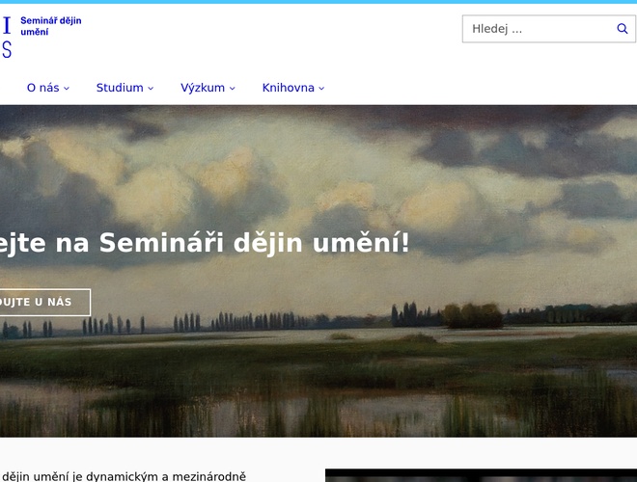Screen dimensions: 637x482
Task: Select the Výzkum menu item
Action: tap(202, 88)
